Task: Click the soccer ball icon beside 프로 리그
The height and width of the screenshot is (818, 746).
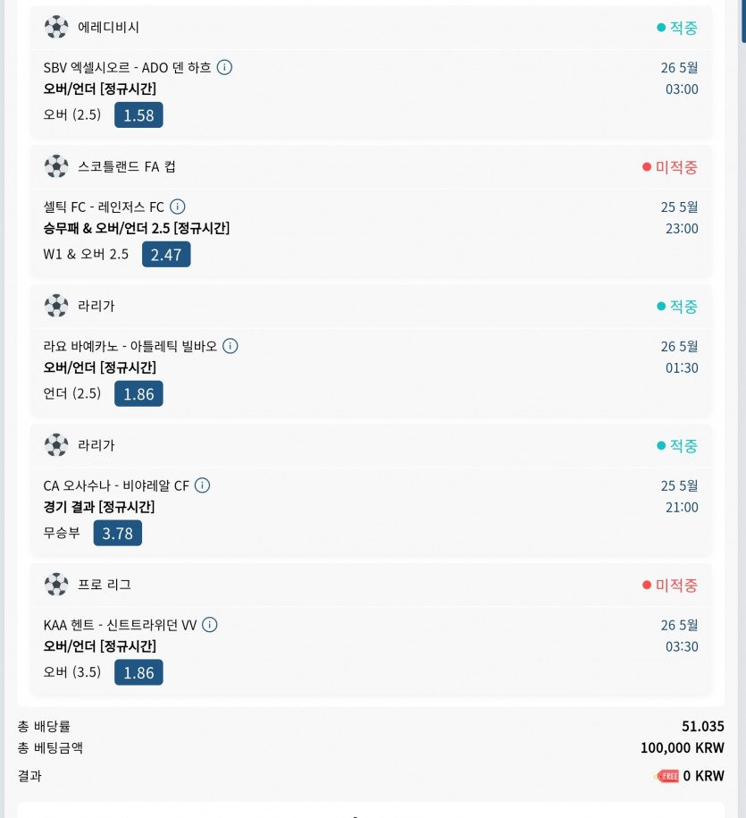Action: (56, 585)
